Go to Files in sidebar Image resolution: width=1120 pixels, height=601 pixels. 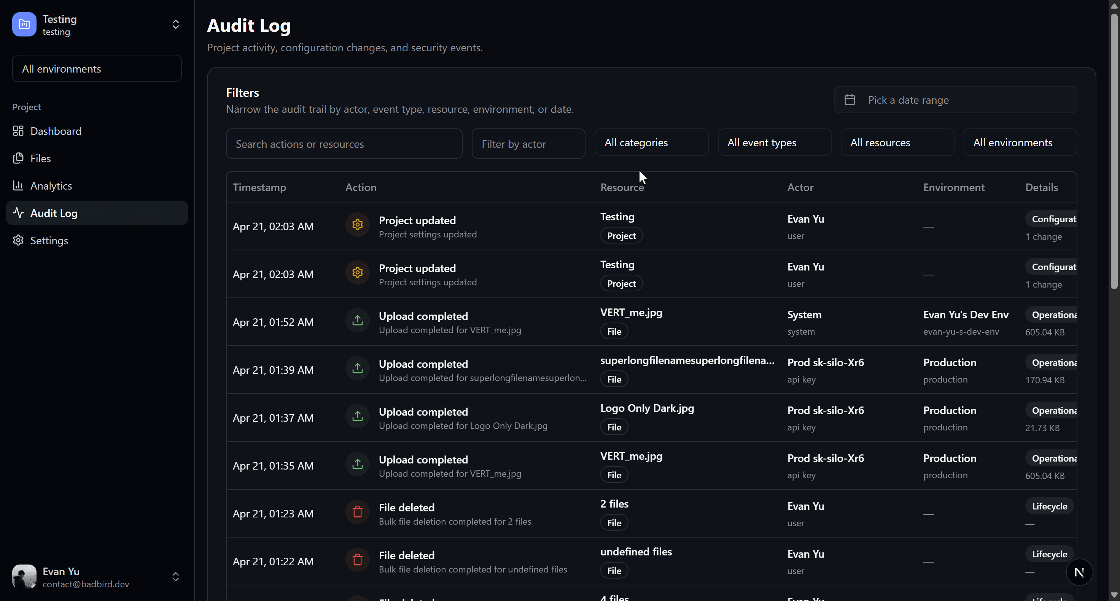pyautogui.click(x=97, y=158)
